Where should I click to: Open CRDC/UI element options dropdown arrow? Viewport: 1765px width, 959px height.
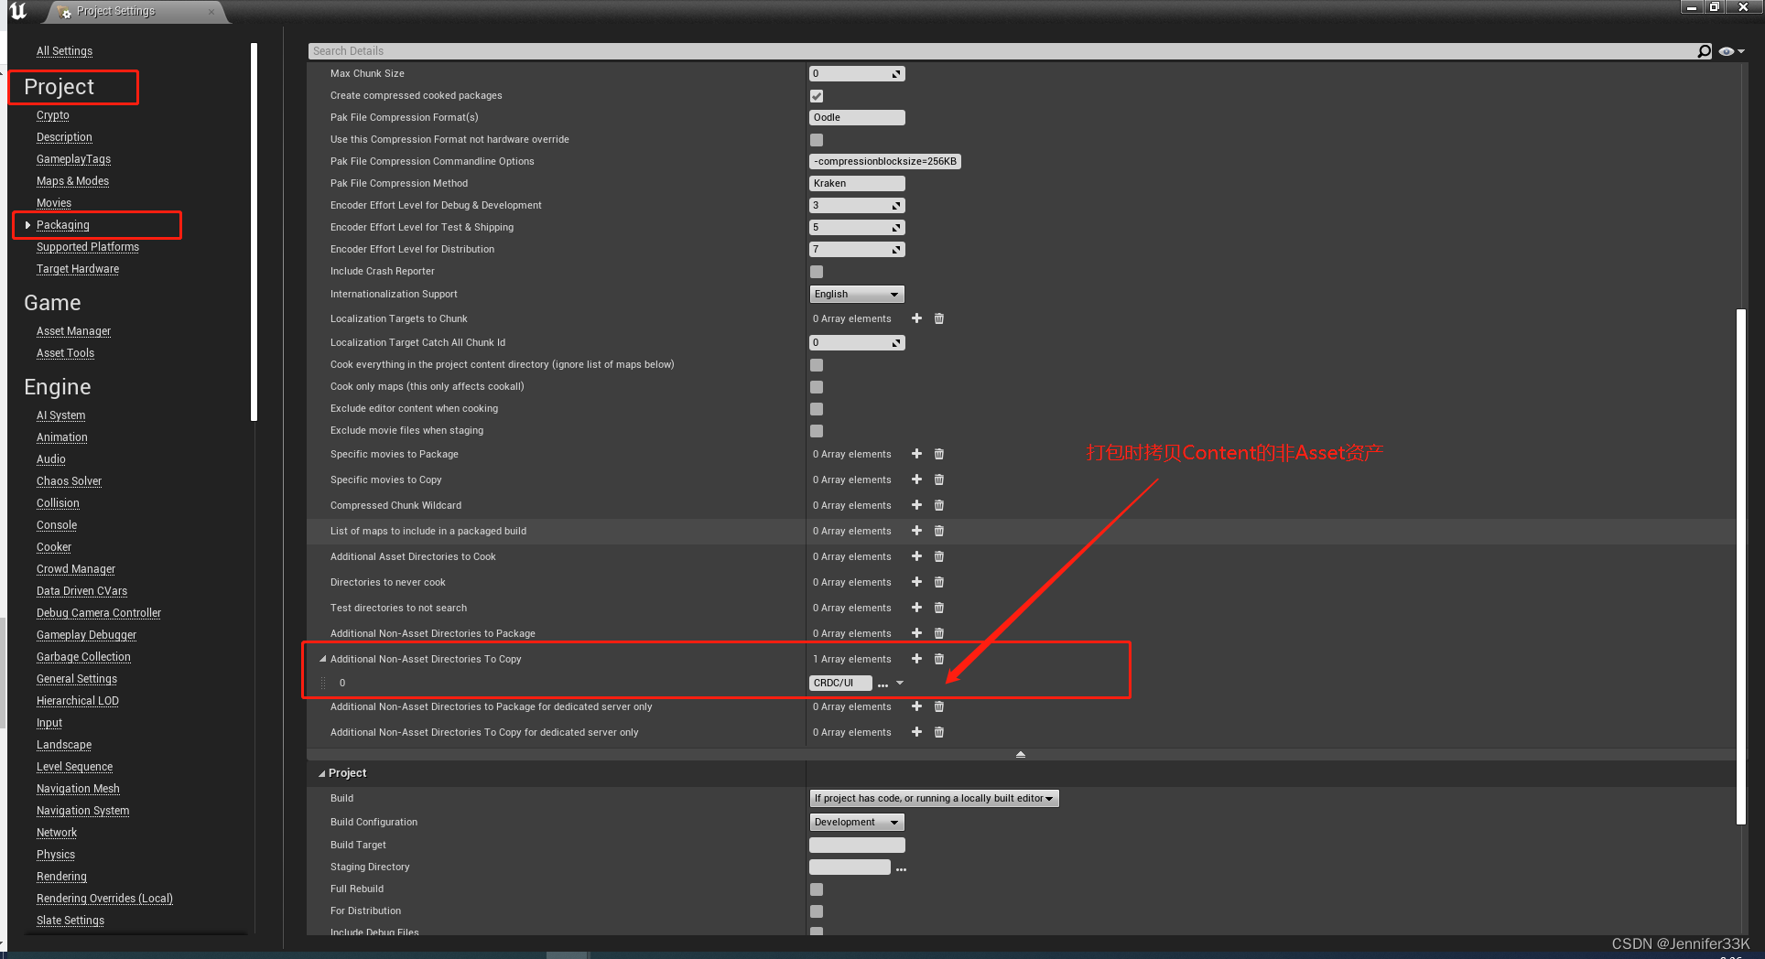pyautogui.click(x=900, y=684)
